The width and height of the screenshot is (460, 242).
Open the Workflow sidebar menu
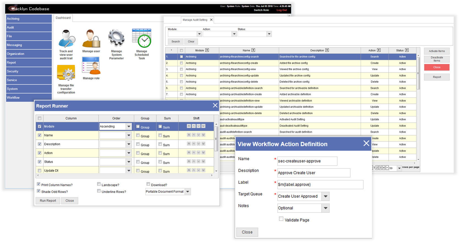(x=29, y=98)
